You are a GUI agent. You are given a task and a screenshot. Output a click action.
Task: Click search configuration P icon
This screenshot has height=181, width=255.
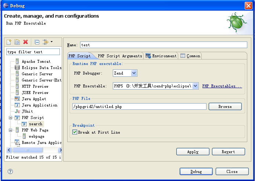24,124
